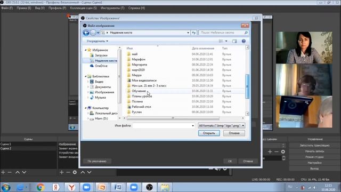The width and height of the screenshot is (341, 192).
Task: Collapse the Библиотеки tree group
Action: [x=86, y=76]
